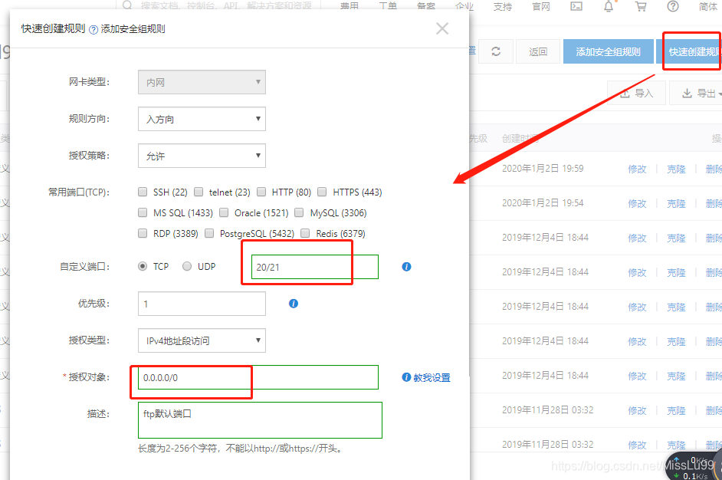Open the notification bell icon
The width and height of the screenshot is (722, 480).
(x=609, y=6)
